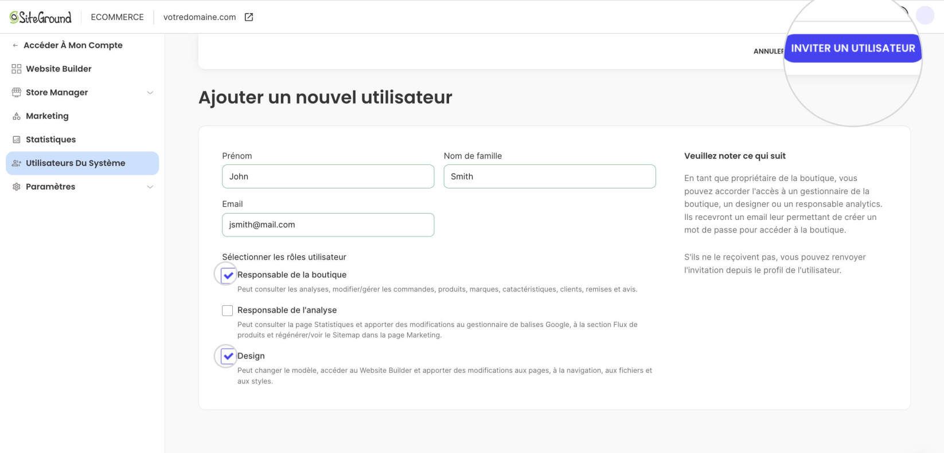Focus the Prénom field containing John
Viewport: 944px width, 453px height.
[x=328, y=176]
